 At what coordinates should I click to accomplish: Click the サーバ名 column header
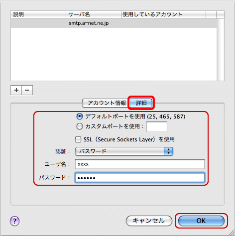[x=94, y=14]
